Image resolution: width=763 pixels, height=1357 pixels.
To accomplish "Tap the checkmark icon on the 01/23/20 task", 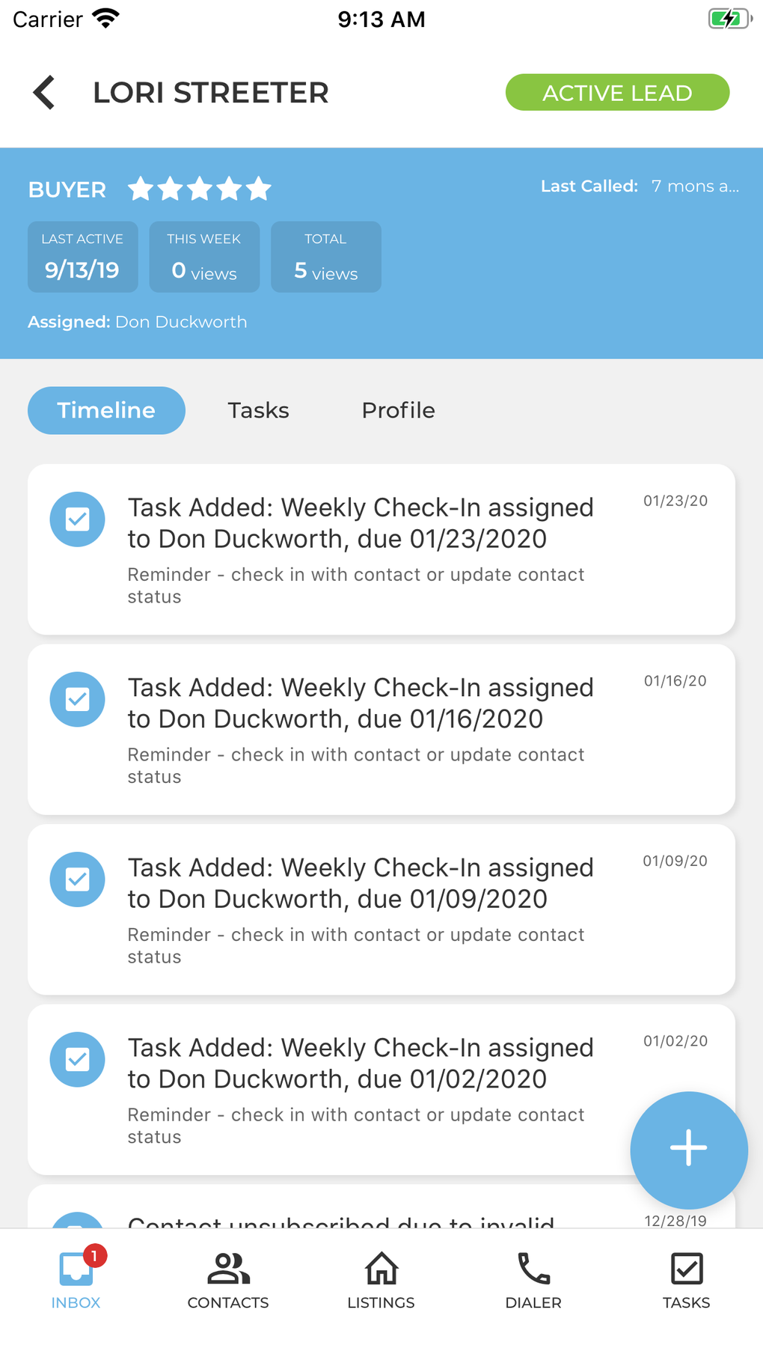I will [77, 519].
